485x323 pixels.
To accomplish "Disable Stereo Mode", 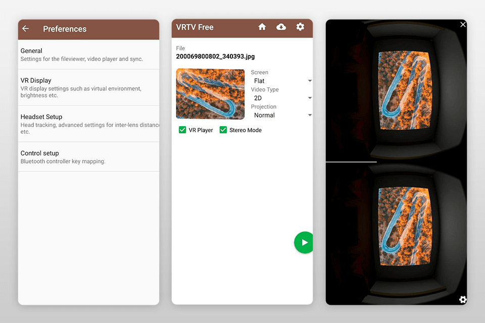I will tap(223, 130).
